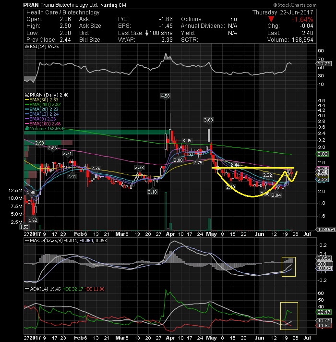Click the Open value 2.36 in header
Image resolution: width=336 pixels, height=342 pixels.
tap(65, 19)
